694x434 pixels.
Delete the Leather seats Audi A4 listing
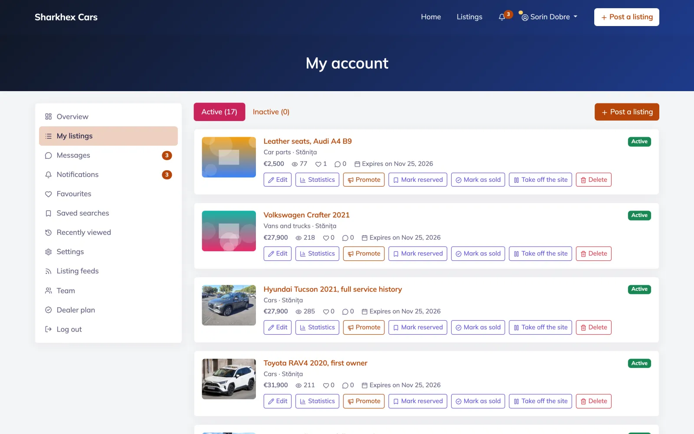coord(594,180)
